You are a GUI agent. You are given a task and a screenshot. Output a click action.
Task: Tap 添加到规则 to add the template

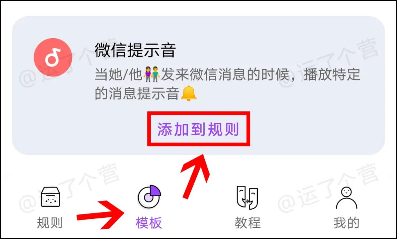click(x=198, y=129)
